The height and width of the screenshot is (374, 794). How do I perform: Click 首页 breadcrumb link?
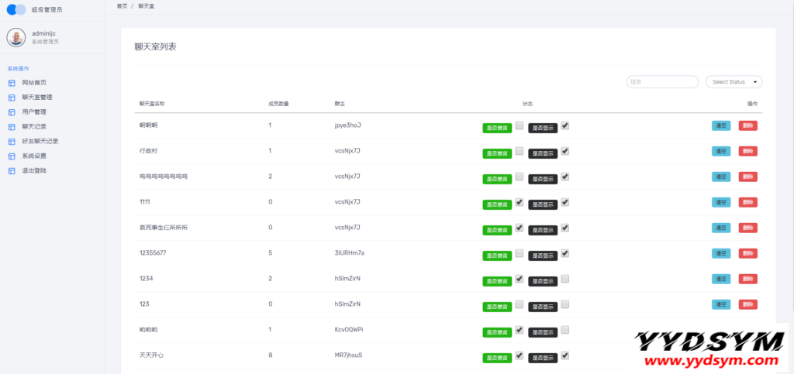[122, 5]
